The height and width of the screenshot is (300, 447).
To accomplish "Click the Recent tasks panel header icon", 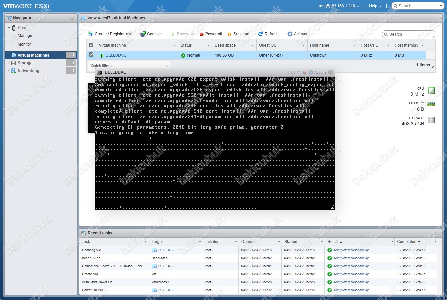I will point(84,233).
